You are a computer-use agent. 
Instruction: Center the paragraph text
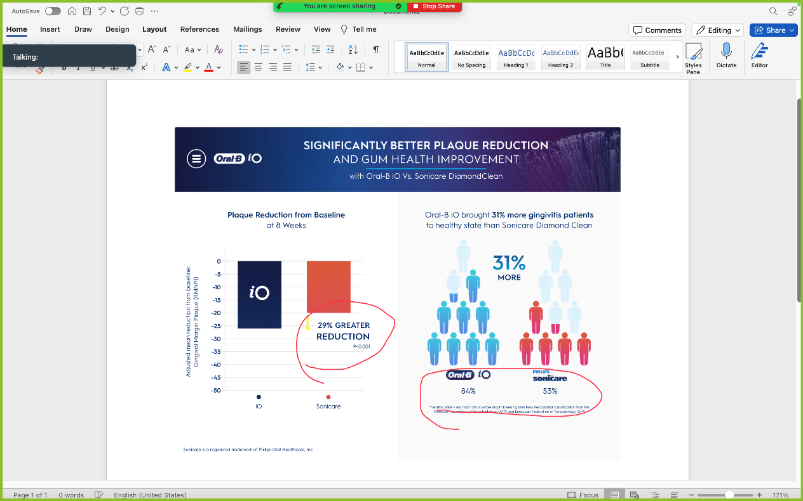(x=259, y=67)
